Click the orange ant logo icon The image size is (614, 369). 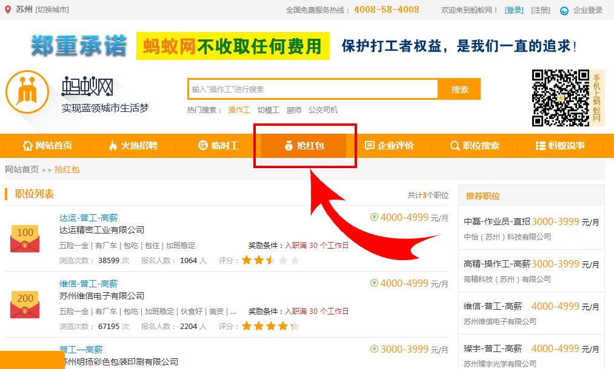click(x=27, y=92)
